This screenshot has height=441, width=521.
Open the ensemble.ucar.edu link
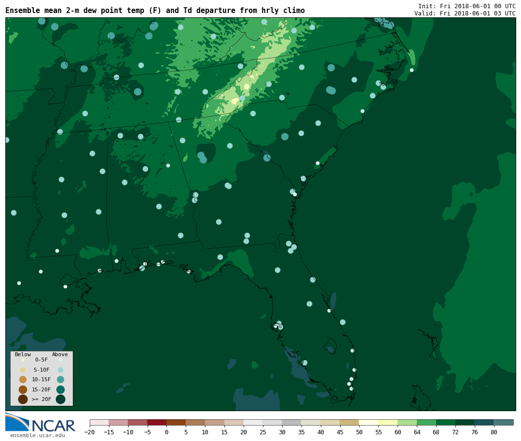38,435
